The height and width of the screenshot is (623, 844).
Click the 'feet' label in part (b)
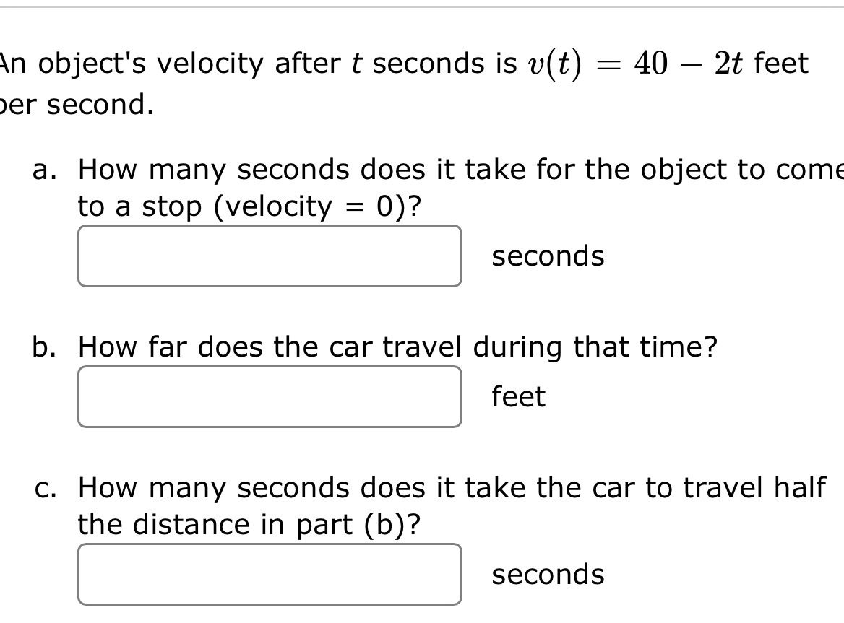point(517,396)
